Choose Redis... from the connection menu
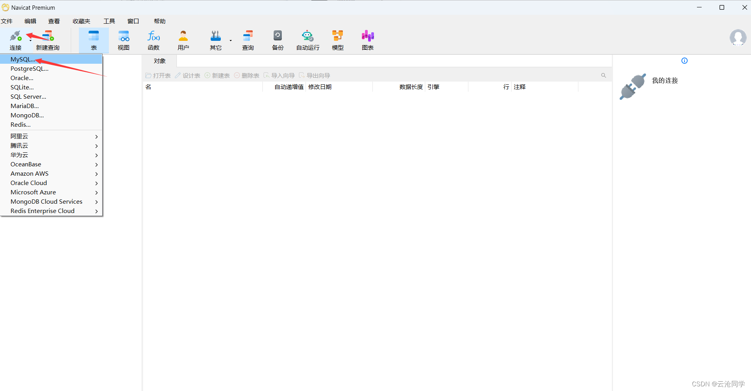 [51, 125]
